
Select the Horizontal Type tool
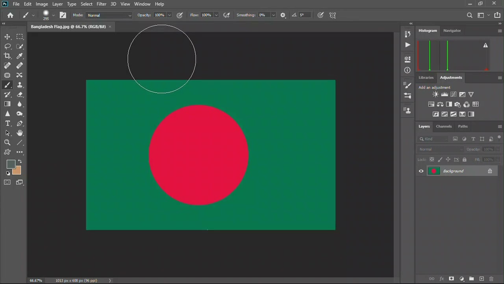[7, 123]
